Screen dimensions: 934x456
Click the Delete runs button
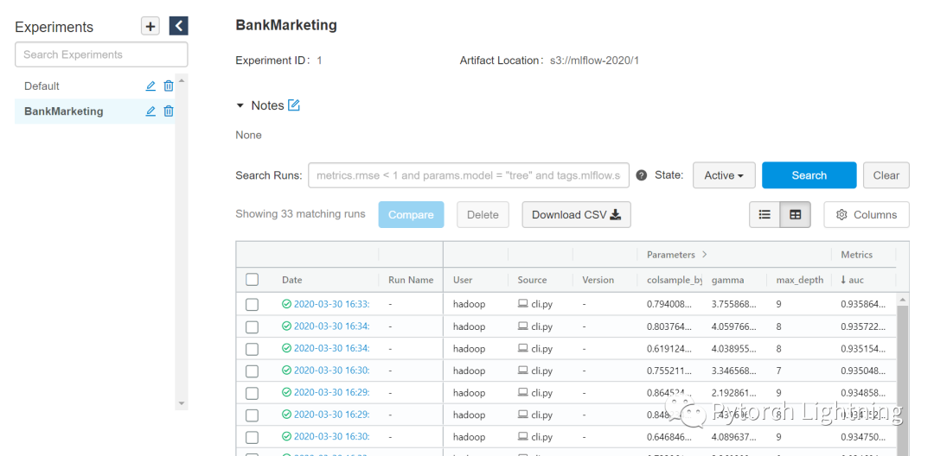483,215
